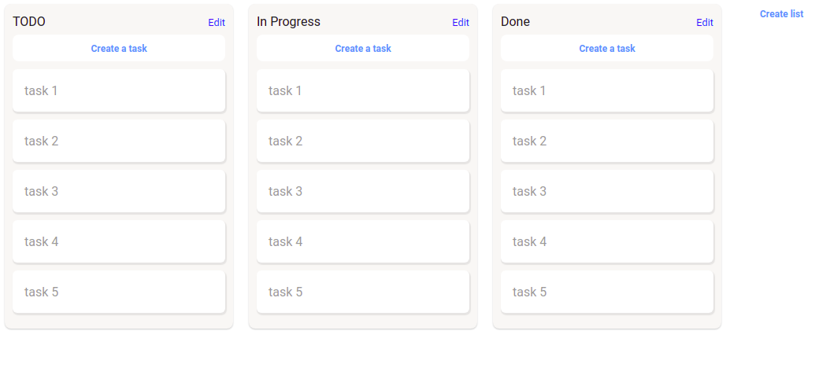The width and height of the screenshot is (826, 375).
Task: Open task 4 in the In Progress list
Action: pyautogui.click(x=363, y=241)
